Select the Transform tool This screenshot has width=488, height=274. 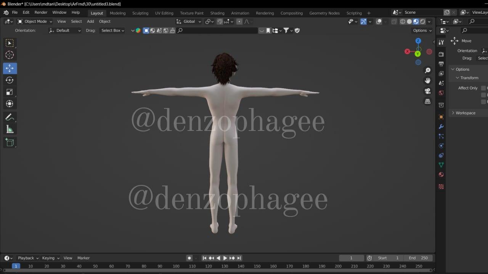click(10, 104)
